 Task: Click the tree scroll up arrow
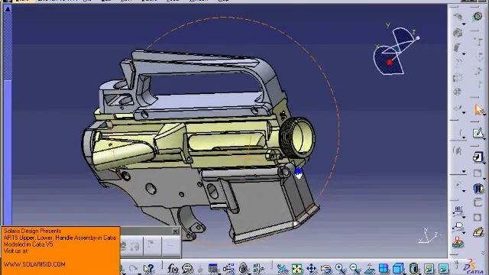(x=8, y=9)
